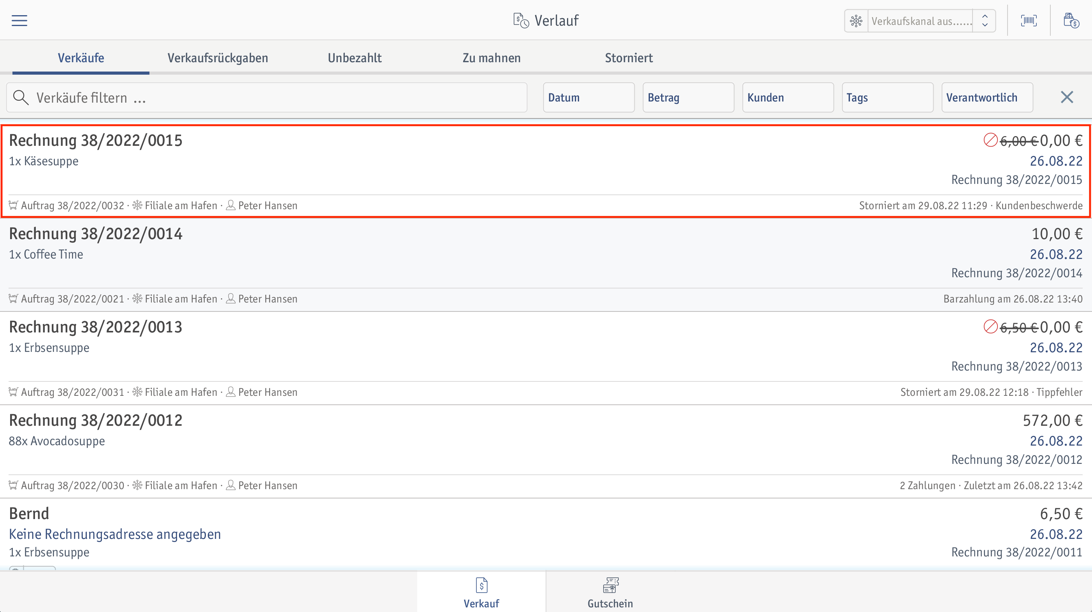Click Keine Rechnungsadresse angegeben link

click(x=115, y=534)
